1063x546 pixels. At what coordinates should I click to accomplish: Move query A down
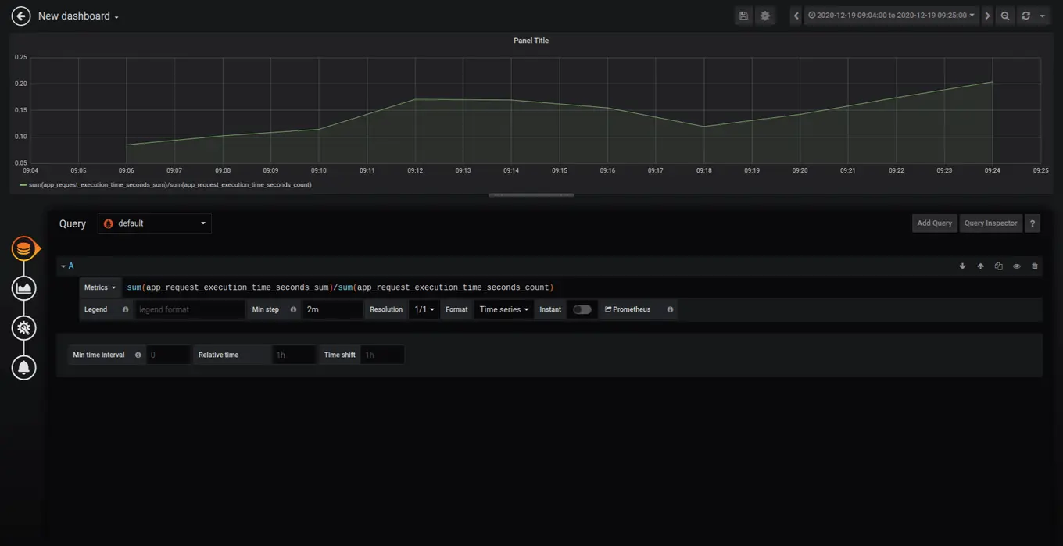tap(962, 266)
